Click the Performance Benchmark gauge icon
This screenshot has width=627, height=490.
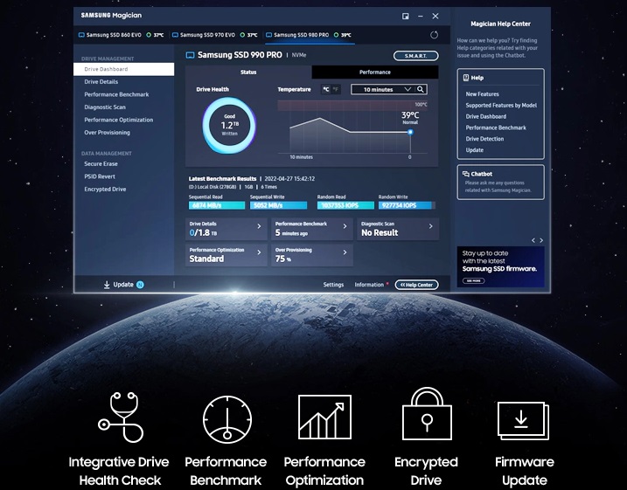pos(226,420)
